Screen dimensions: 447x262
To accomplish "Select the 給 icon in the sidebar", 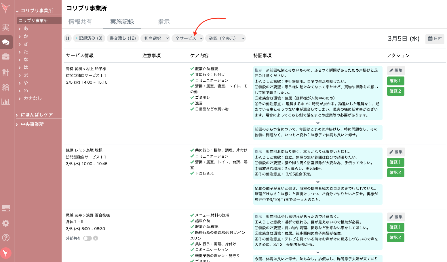I will (x=6, y=87).
